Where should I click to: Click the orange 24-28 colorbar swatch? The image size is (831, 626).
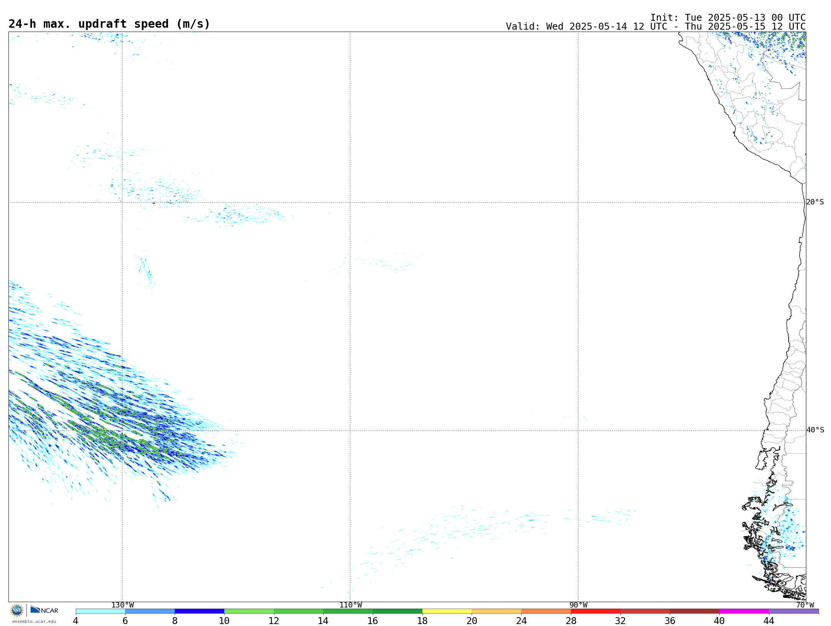point(546,611)
